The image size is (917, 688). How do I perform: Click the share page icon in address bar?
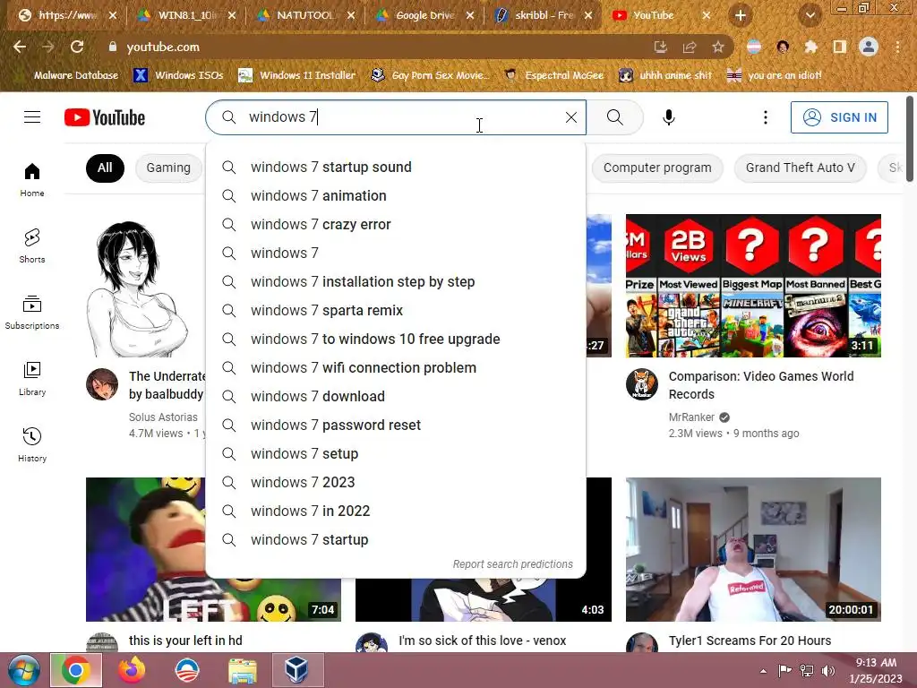coord(690,47)
